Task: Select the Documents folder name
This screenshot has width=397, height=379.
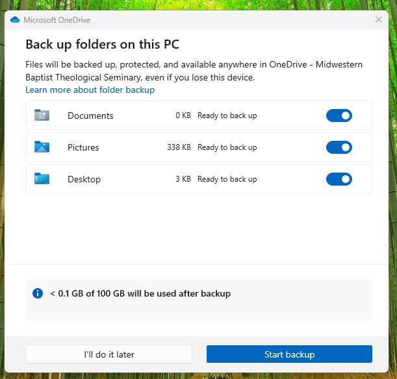Action: [x=90, y=116]
